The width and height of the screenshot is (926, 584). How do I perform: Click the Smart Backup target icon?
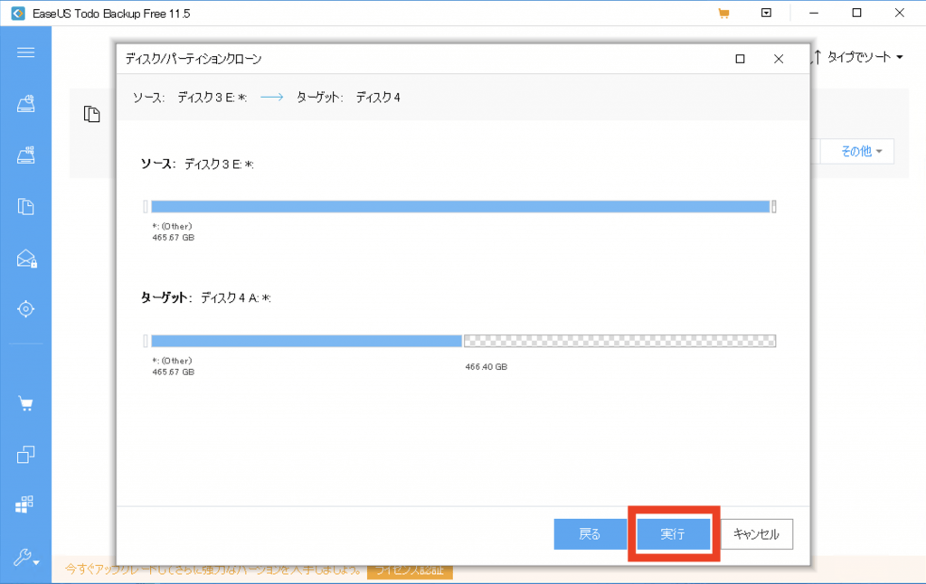pos(25,309)
